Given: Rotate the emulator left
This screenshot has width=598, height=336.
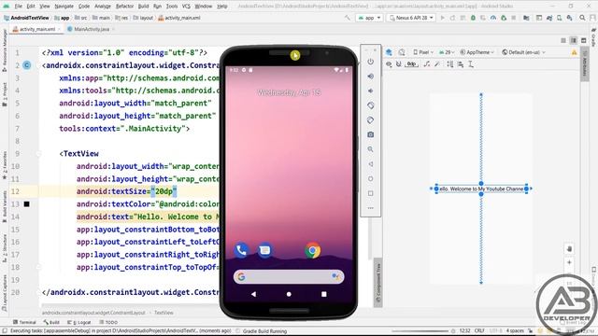Looking at the screenshot, I should click(370, 105).
